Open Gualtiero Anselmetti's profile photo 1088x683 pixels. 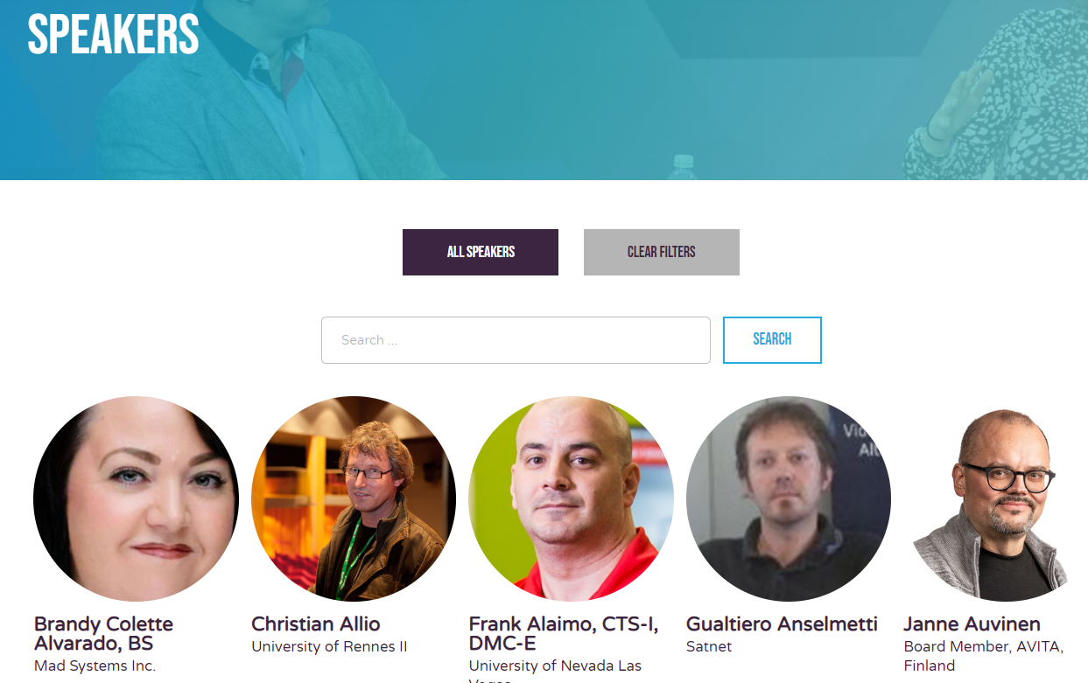[x=789, y=498]
